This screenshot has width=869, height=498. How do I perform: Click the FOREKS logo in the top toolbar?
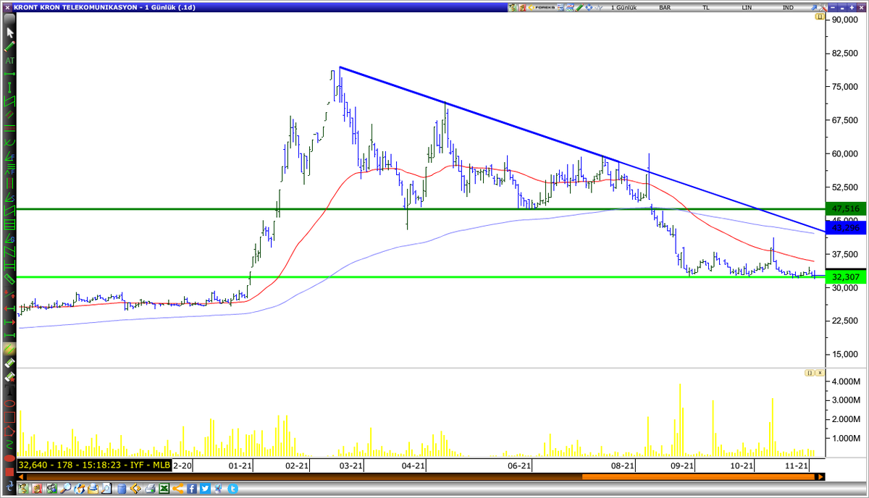coord(543,6)
